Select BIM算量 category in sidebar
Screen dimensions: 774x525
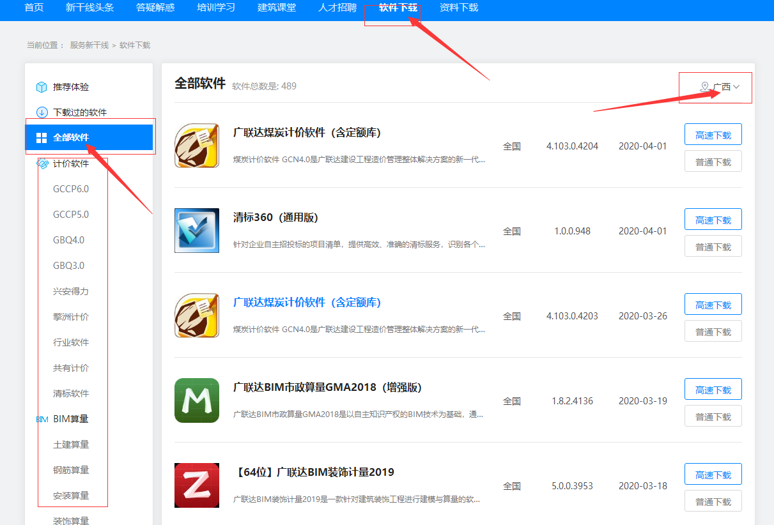[71, 419]
